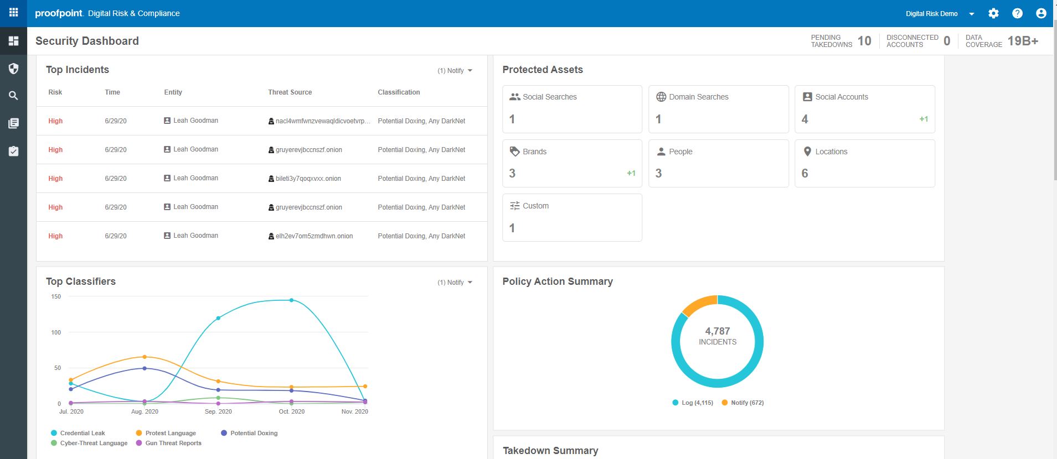Viewport: 1057px width, 459px height.
Task: Click the page vertical scrollbar
Action: point(1054,100)
